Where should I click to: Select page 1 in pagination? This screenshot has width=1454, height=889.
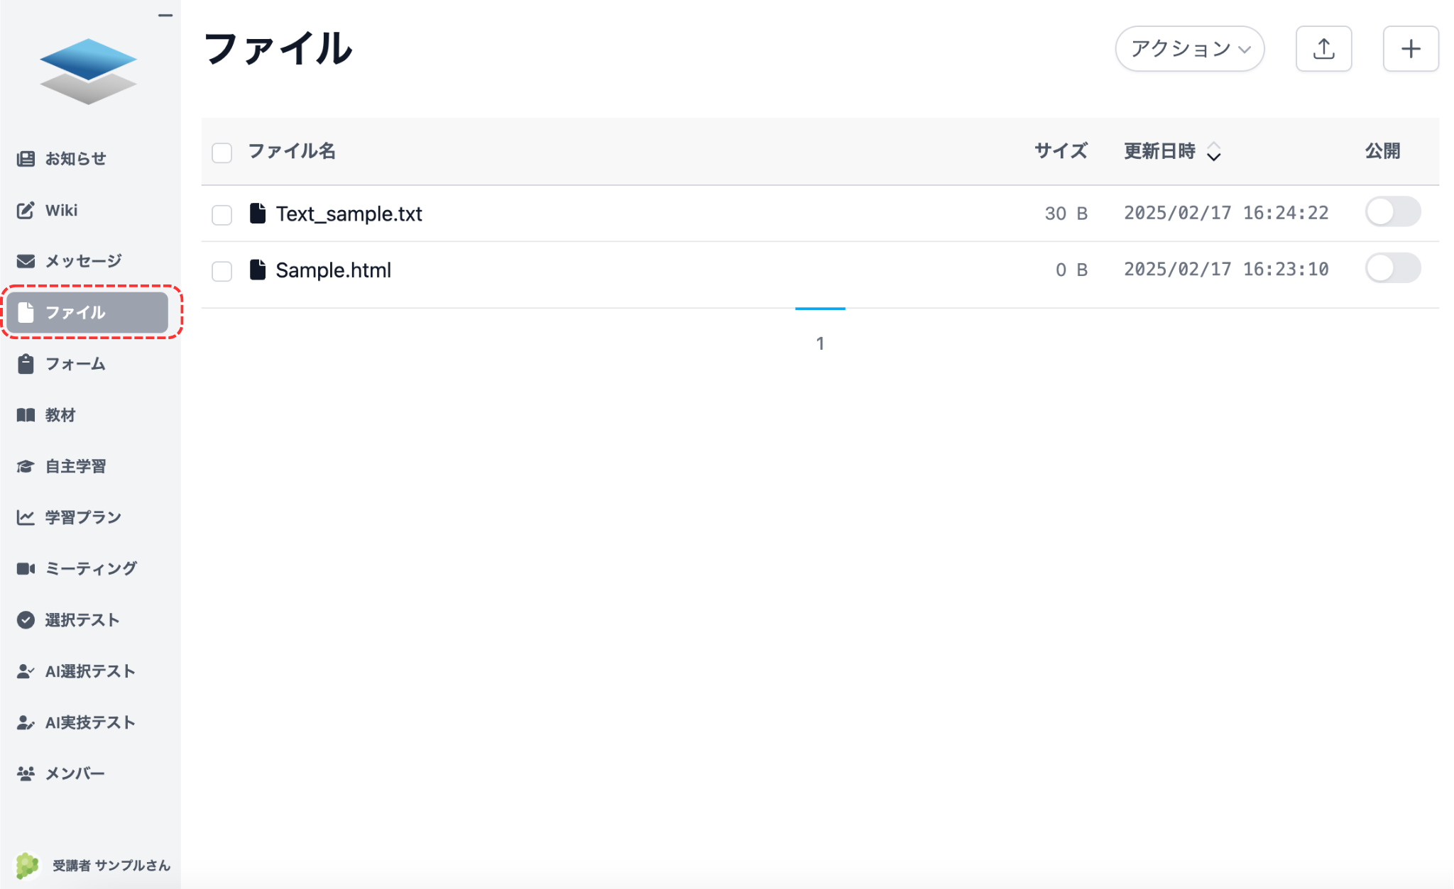click(821, 343)
